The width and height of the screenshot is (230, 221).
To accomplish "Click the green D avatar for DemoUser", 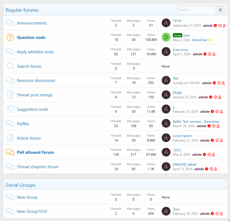I will pos(166,37).
